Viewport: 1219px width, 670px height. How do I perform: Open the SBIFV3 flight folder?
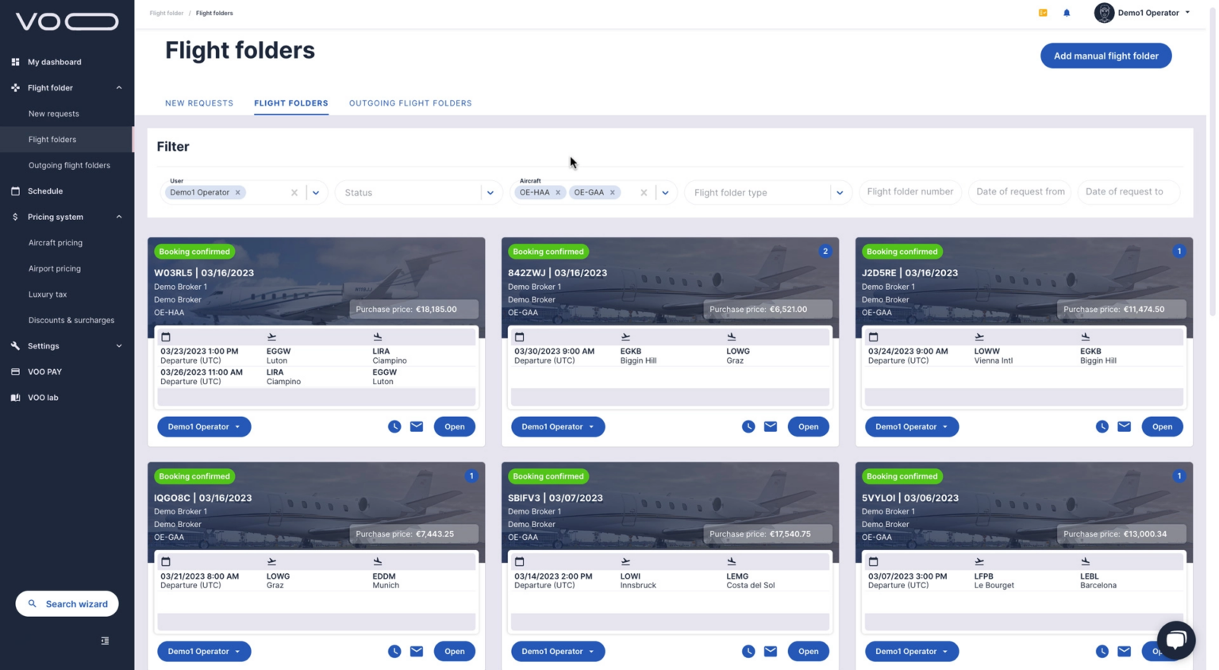(808, 651)
